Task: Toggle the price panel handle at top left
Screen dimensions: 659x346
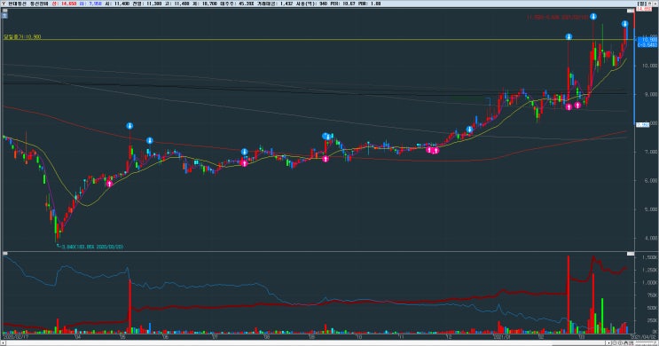Action: tap(4, 11)
